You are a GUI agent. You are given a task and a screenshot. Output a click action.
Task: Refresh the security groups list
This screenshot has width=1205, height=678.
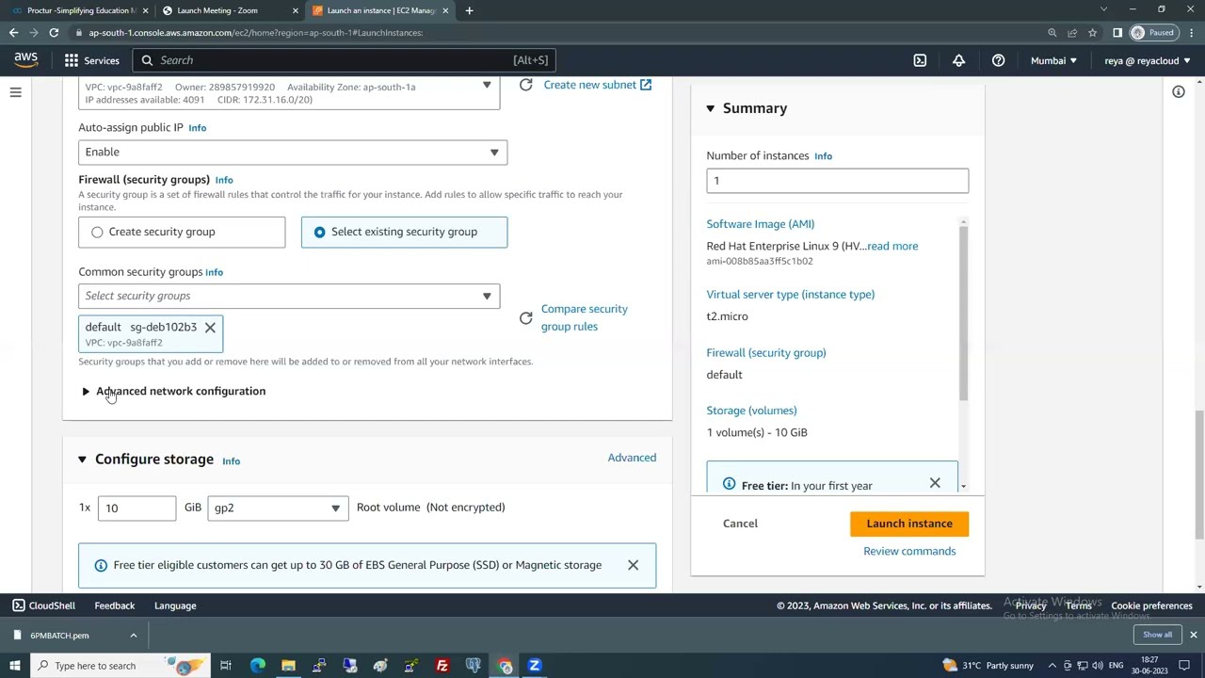525,317
